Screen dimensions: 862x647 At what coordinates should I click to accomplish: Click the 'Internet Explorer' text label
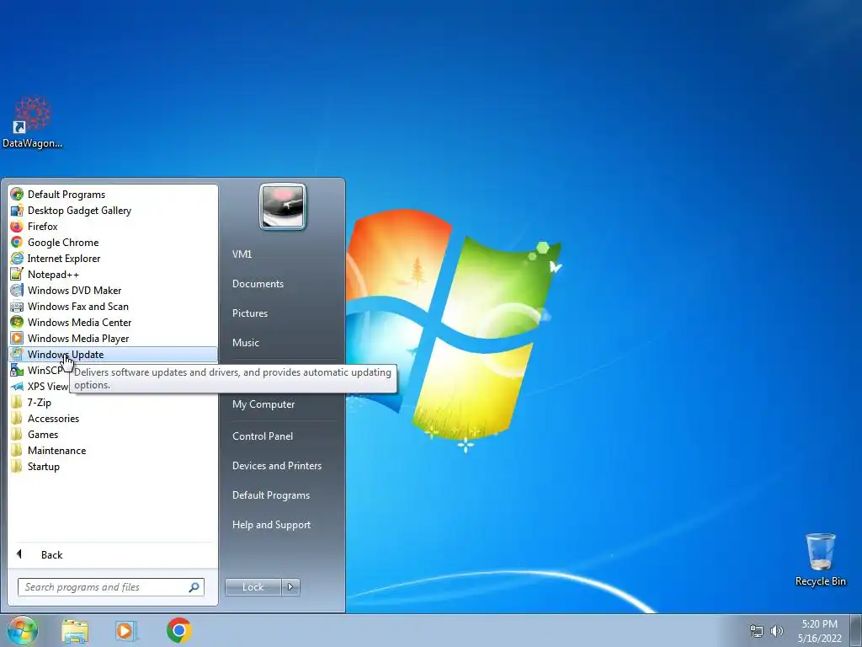[64, 258]
